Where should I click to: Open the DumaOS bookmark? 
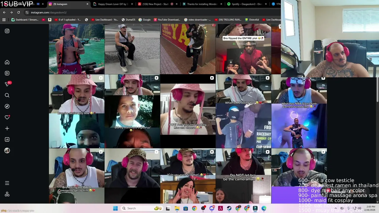click(x=128, y=20)
